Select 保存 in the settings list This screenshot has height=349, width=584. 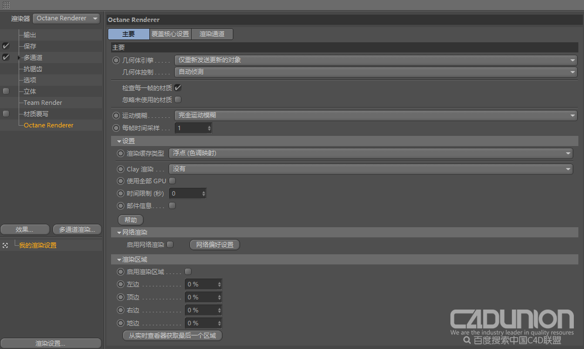[30, 46]
